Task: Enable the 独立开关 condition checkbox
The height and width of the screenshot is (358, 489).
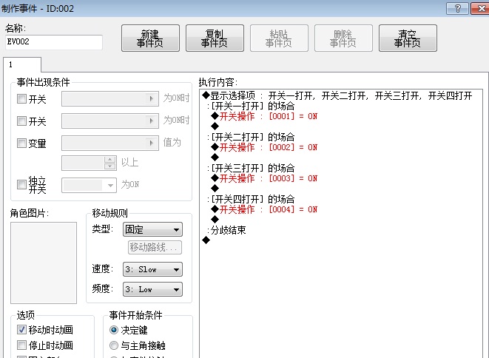Action: [21, 184]
